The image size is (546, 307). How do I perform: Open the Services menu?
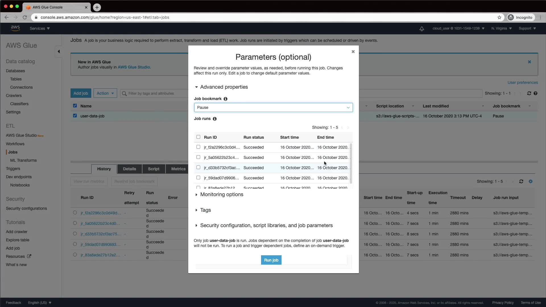coord(40,28)
